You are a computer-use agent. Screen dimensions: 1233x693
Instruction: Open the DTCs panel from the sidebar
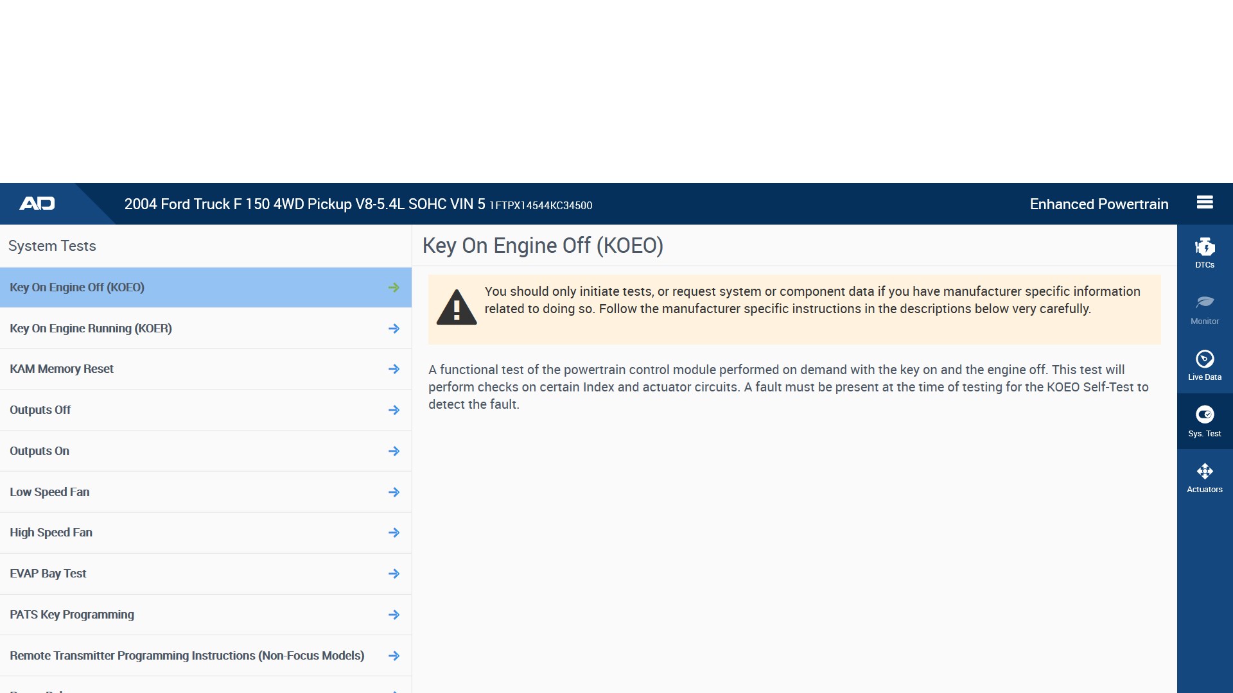coord(1205,252)
